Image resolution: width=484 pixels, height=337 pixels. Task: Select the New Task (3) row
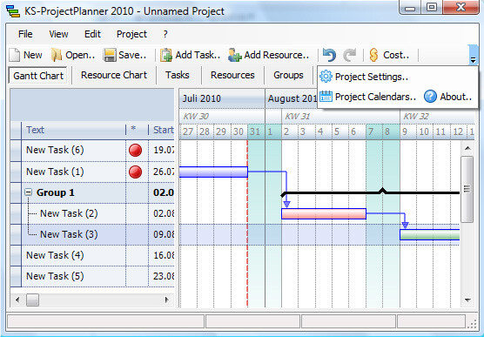pyautogui.click(x=92, y=235)
